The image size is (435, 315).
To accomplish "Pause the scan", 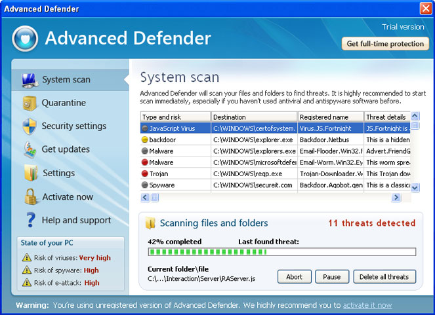I will point(332,277).
